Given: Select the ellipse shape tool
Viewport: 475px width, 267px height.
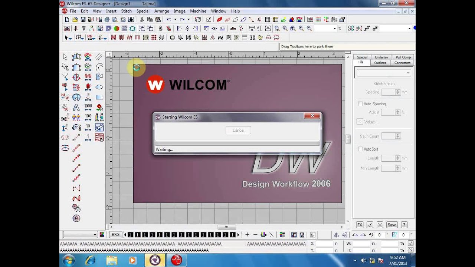Looking at the screenshot, I should [99, 87].
